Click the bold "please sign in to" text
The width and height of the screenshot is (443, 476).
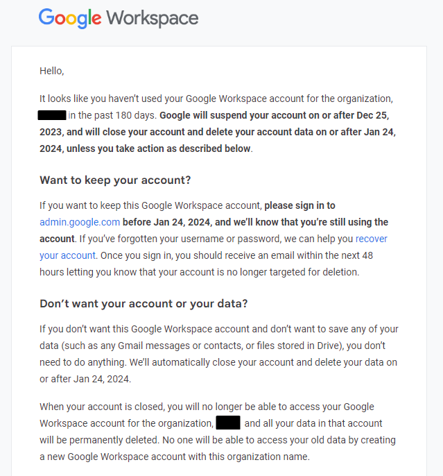pyautogui.click(x=299, y=205)
